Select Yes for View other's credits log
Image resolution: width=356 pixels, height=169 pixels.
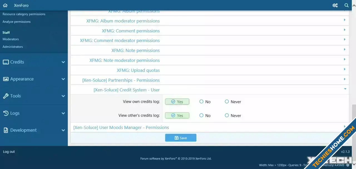coord(177,115)
